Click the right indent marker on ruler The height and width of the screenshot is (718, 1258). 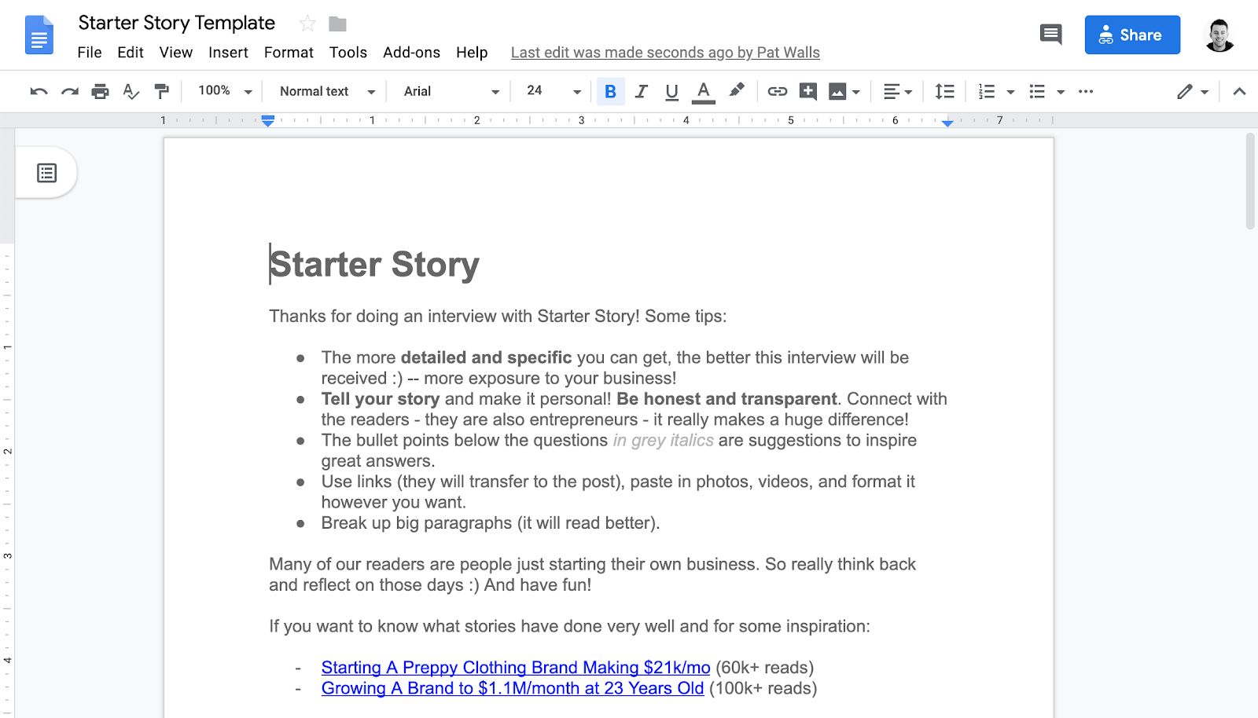[947, 123]
